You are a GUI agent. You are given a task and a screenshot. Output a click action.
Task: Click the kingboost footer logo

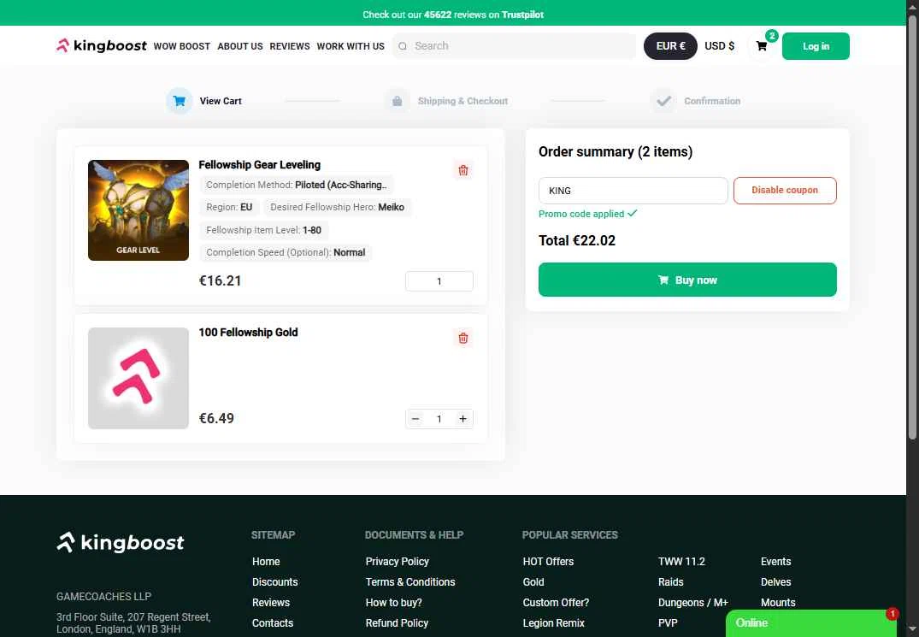121,543
